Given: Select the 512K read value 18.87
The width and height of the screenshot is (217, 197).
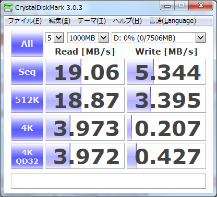Looking at the screenshot, I should tap(85, 100).
